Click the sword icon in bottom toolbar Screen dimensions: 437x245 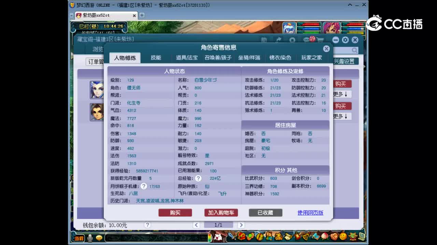(x=232, y=236)
